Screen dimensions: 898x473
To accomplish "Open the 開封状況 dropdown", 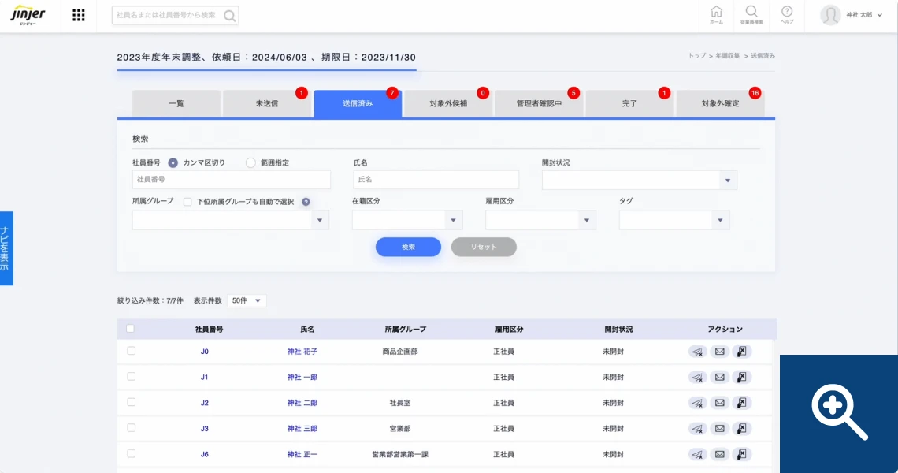I will click(x=639, y=181).
